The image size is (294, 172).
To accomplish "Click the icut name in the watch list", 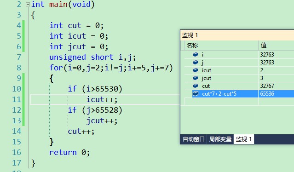I will click(x=207, y=70).
